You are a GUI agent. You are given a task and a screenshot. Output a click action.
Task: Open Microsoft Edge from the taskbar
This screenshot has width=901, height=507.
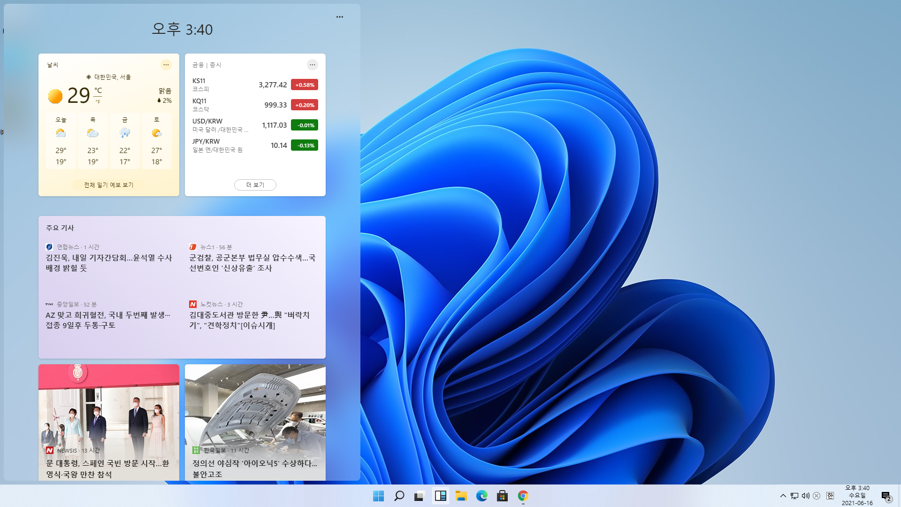[x=481, y=496]
